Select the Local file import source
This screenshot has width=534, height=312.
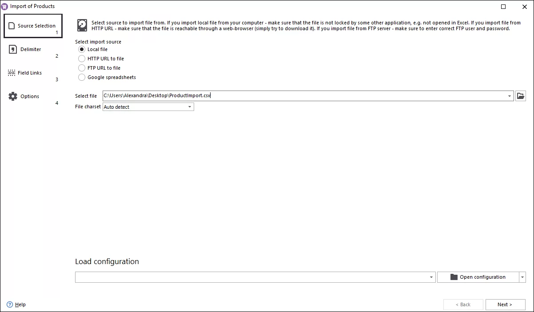click(82, 49)
